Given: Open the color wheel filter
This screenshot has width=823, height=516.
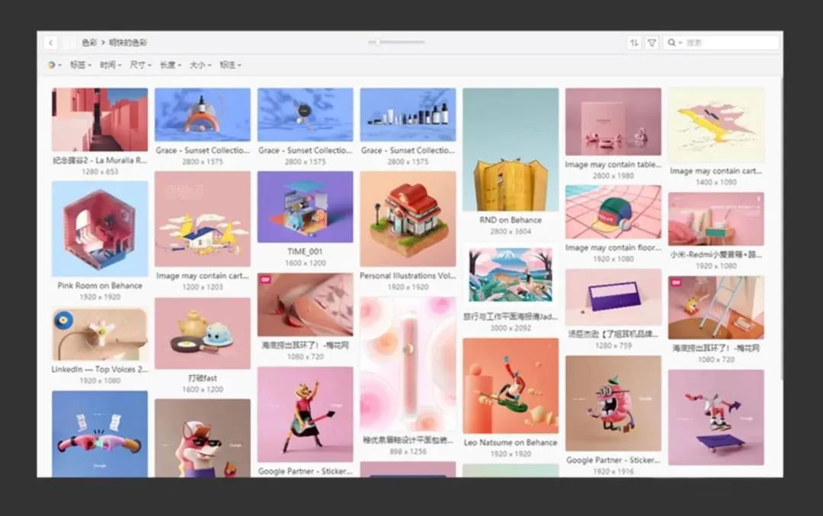Looking at the screenshot, I should (x=53, y=65).
